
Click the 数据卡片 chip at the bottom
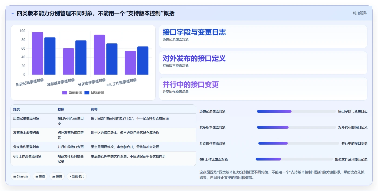coord(77,176)
